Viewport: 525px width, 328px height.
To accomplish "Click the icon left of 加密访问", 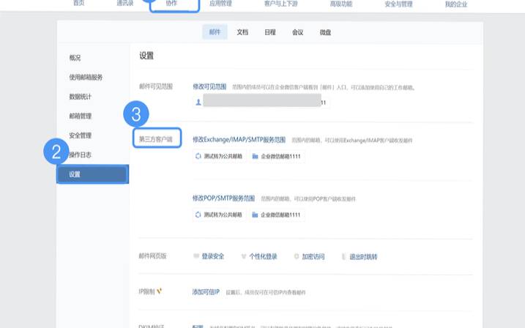I will pyautogui.click(x=297, y=256).
